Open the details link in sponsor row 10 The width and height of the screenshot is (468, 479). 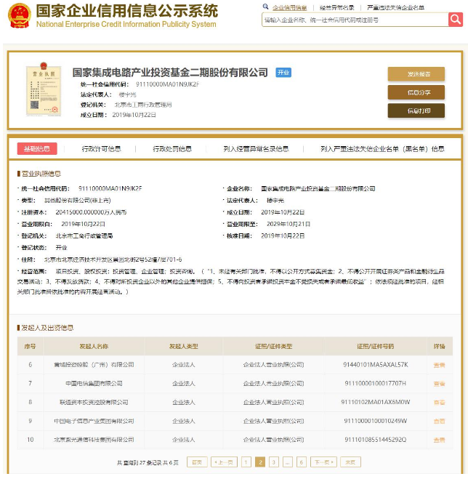point(439,440)
